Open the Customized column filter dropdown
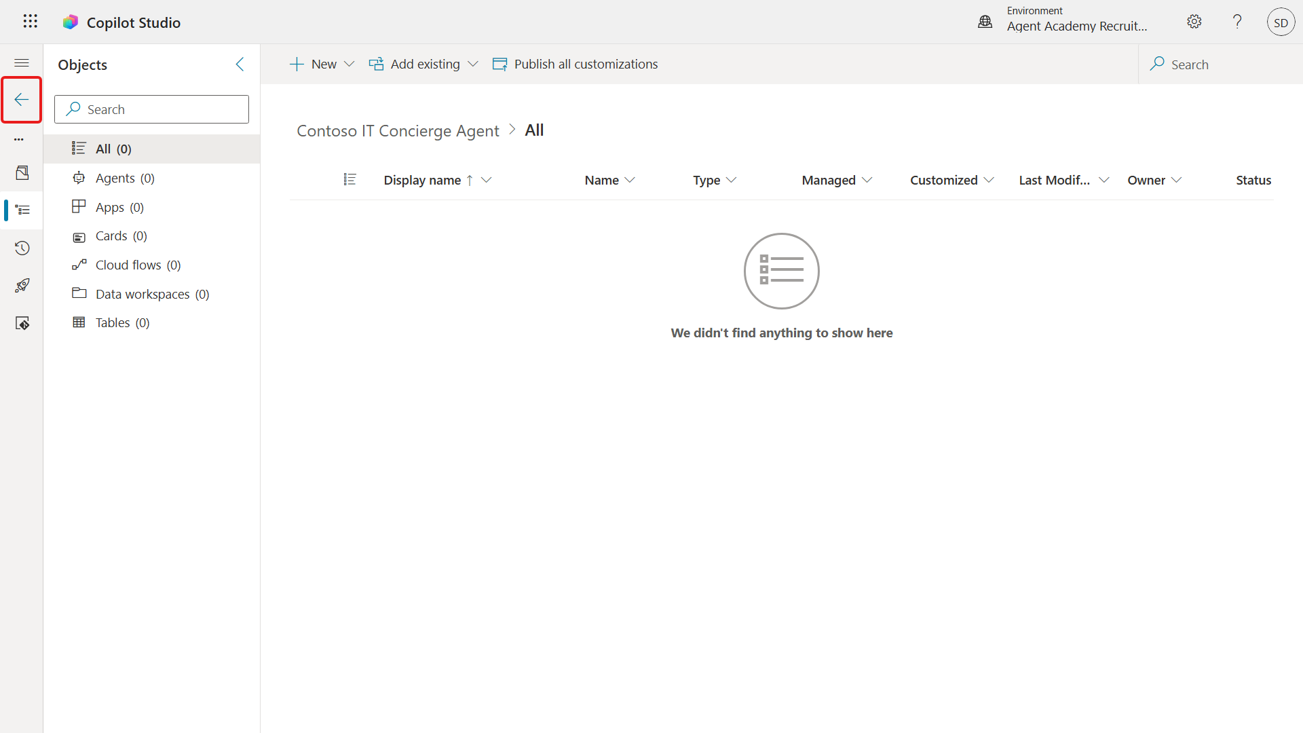This screenshot has width=1303, height=733. 989,180
